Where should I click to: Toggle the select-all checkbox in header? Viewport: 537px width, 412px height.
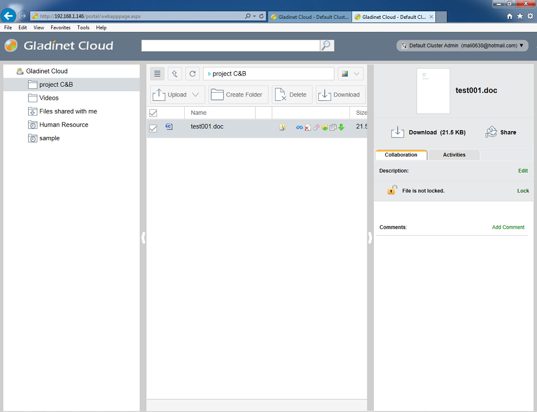point(153,113)
